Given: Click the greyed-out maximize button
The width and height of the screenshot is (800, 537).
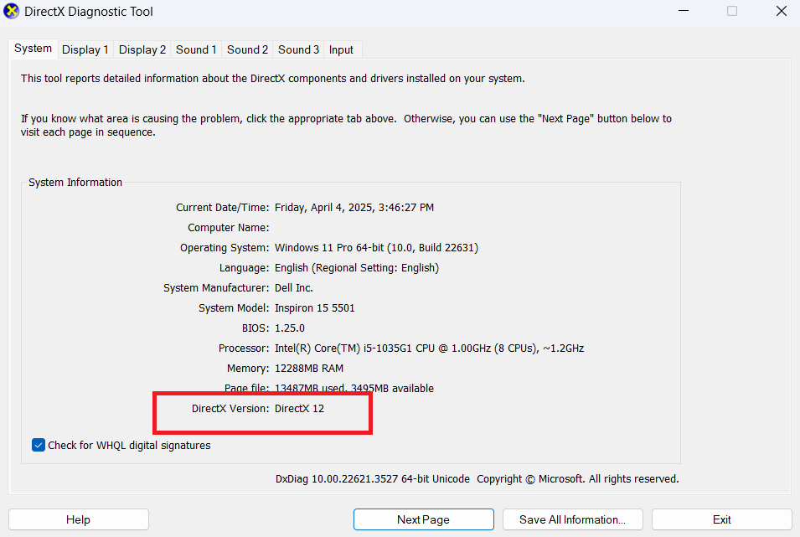Looking at the screenshot, I should tap(732, 12).
